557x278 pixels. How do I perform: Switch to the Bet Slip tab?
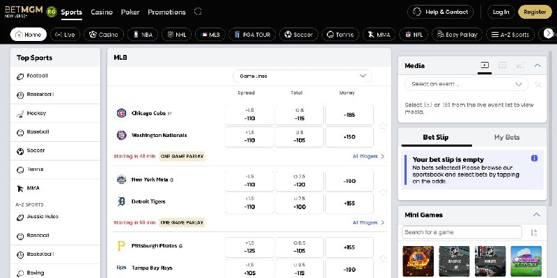(436, 137)
